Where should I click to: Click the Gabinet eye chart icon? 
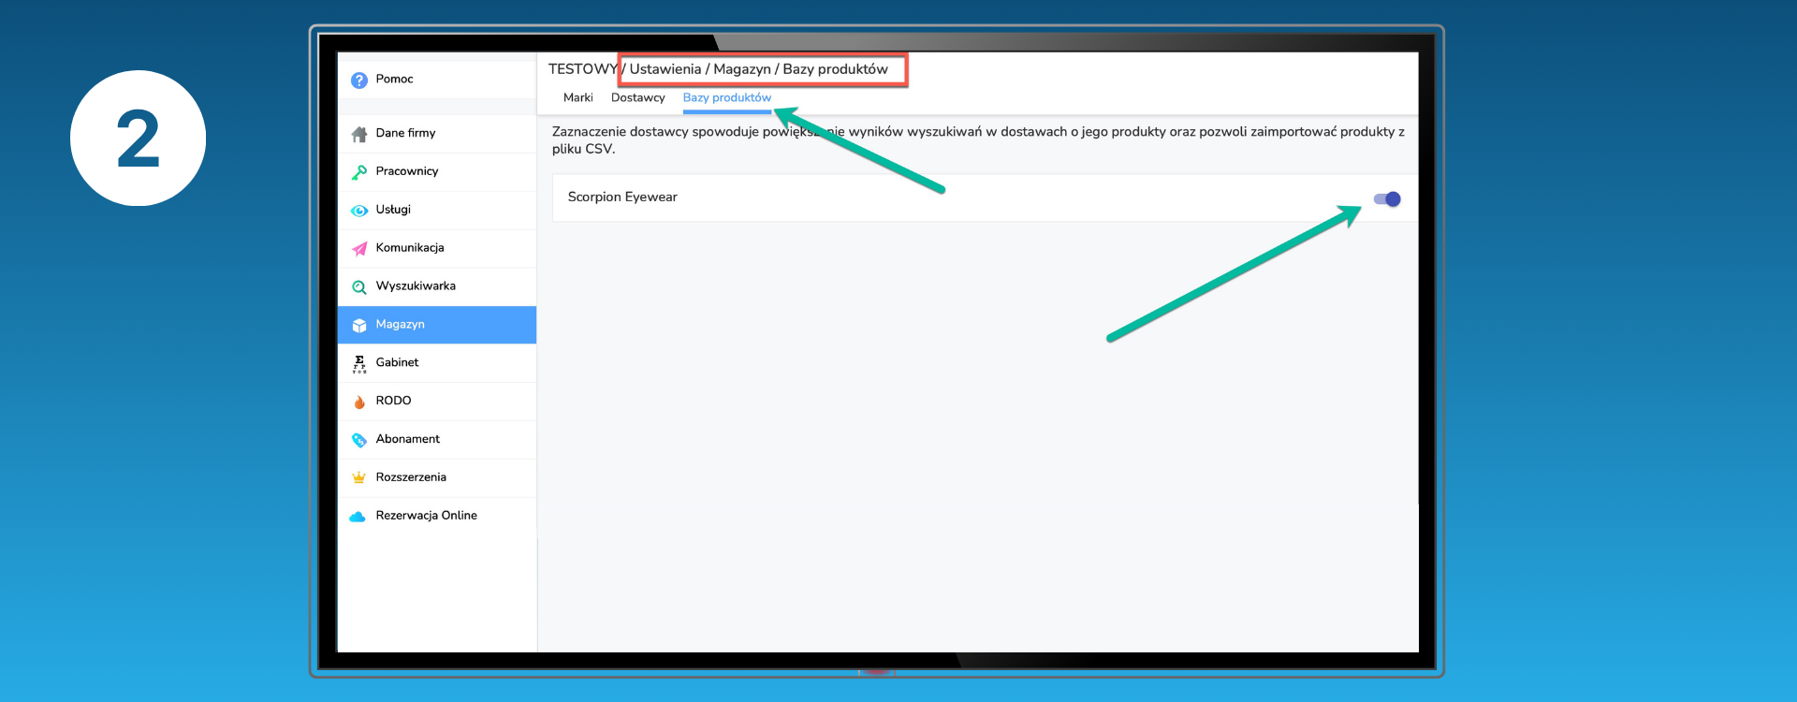pos(358,364)
